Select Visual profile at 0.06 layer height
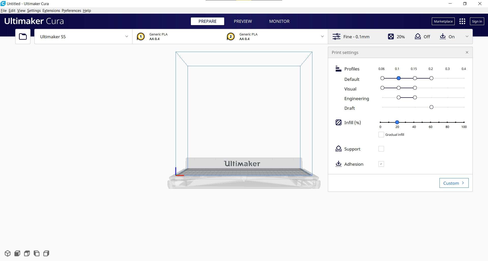Viewport: 488px width, 261px height. [382, 88]
